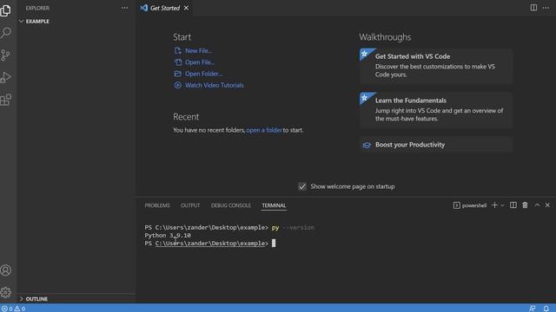Open the feedback icon in status bar
This screenshot has width=556, height=312.
click(x=533, y=309)
